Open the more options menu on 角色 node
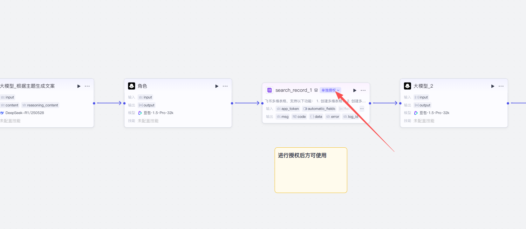 click(x=225, y=86)
